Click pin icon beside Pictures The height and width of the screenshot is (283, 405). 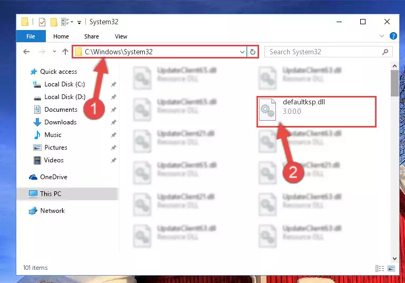point(114,148)
